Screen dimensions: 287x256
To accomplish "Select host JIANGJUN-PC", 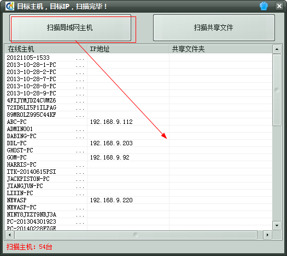I will pos(25,186).
